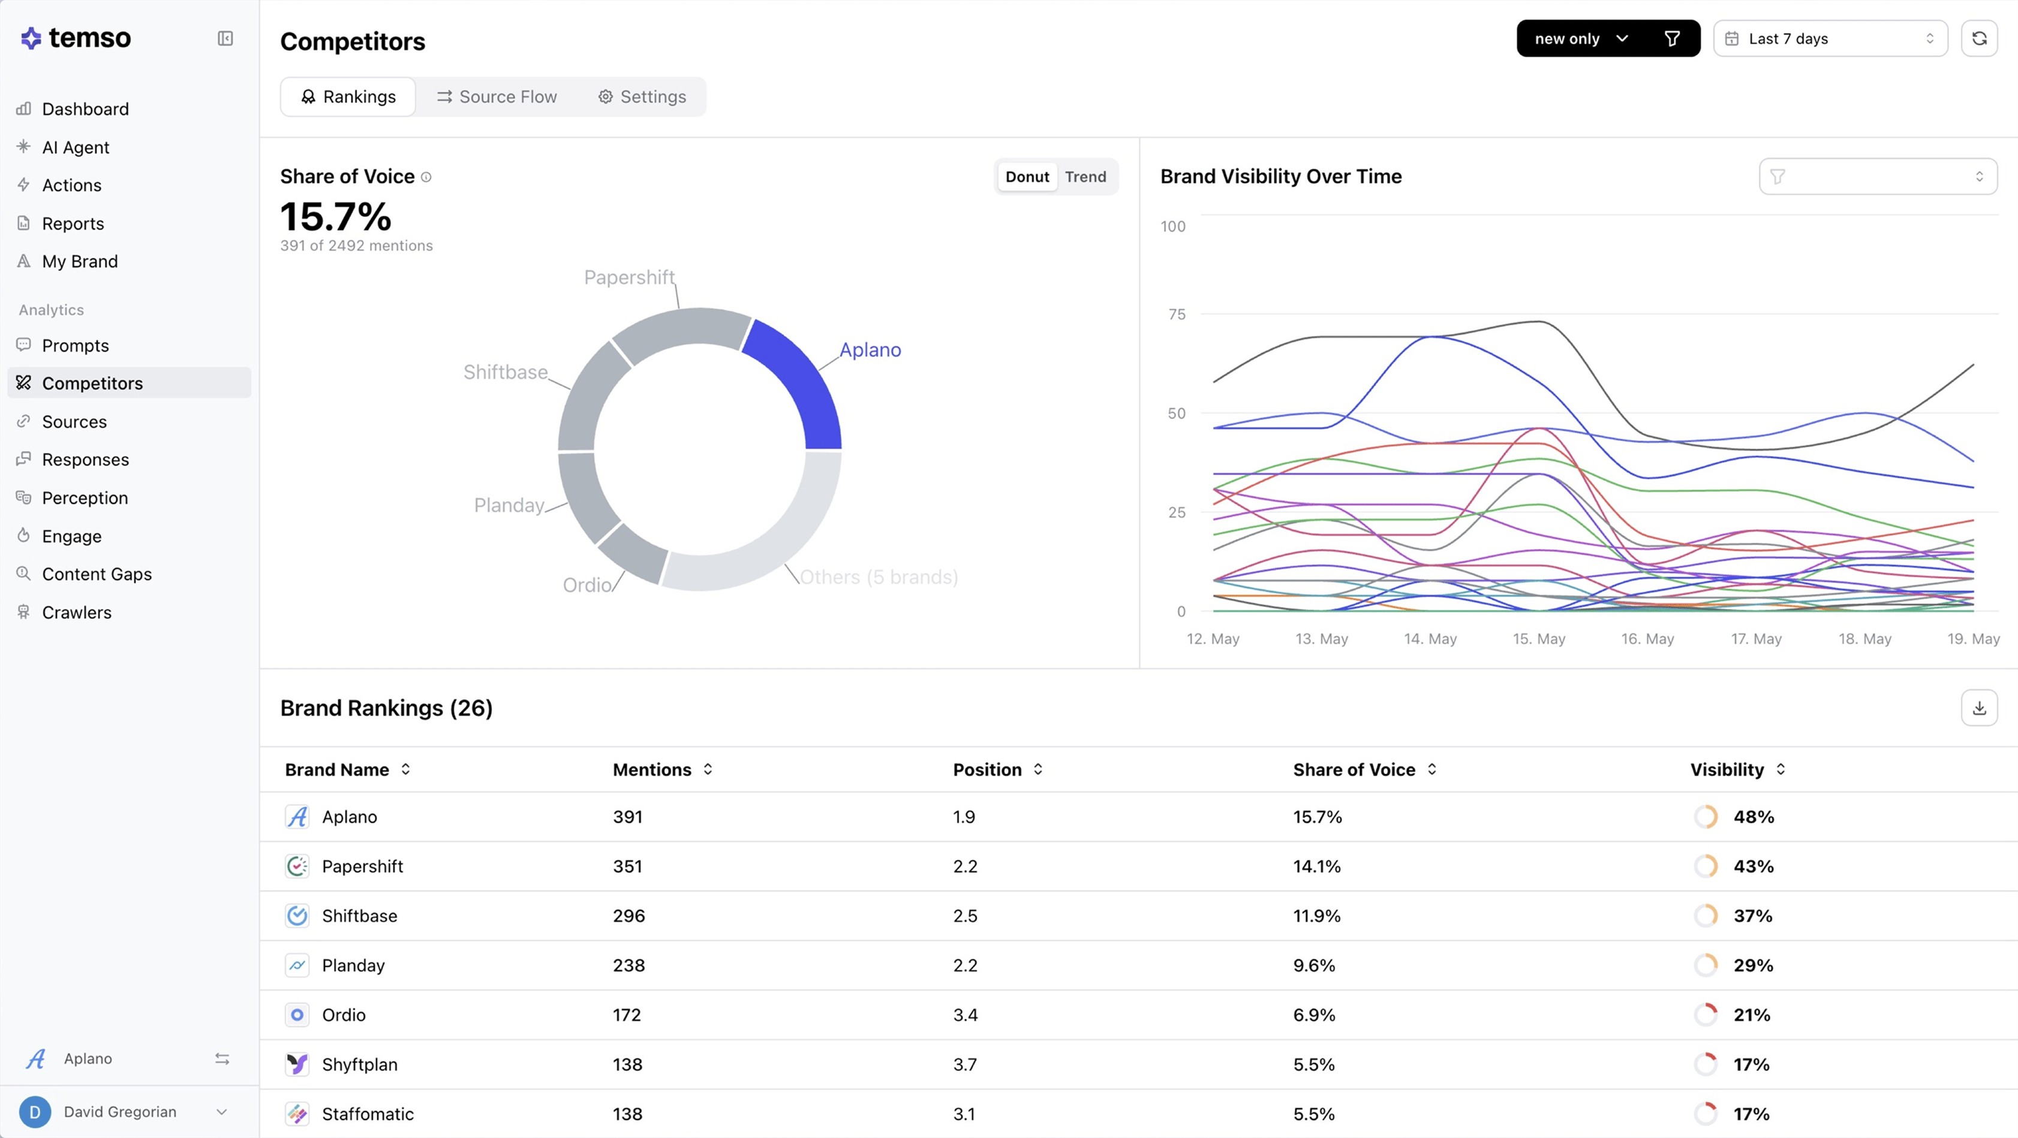
Task: Open Brand Visibility filter dropdown
Action: pyautogui.click(x=1878, y=177)
